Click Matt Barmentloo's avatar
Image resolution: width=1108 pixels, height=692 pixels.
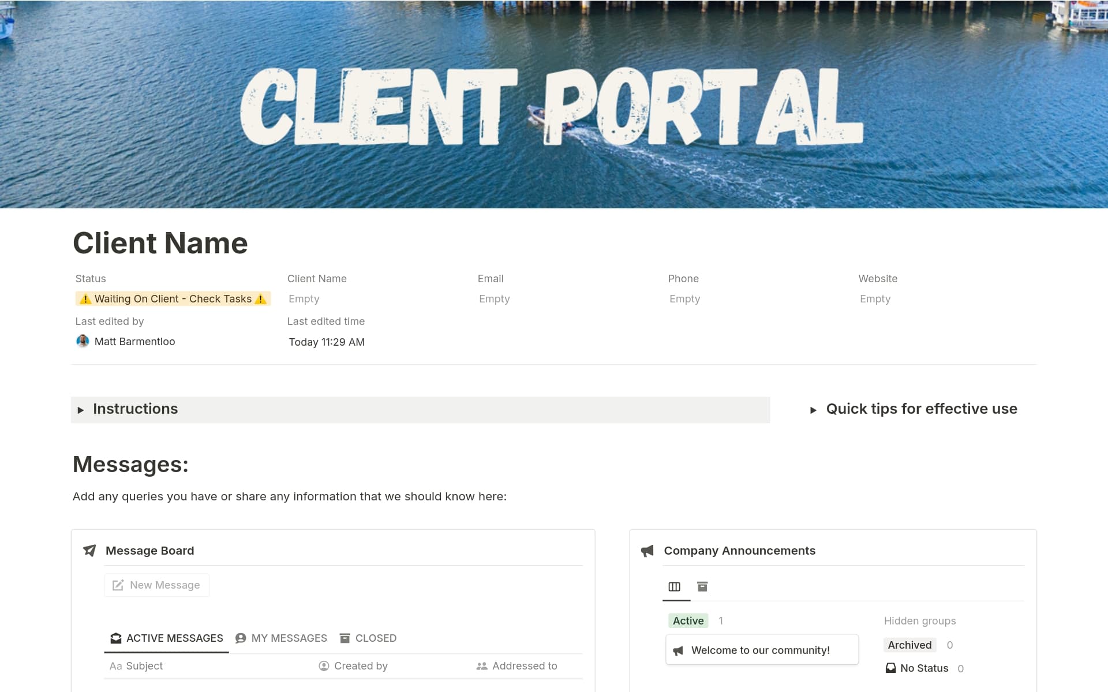point(83,341)
